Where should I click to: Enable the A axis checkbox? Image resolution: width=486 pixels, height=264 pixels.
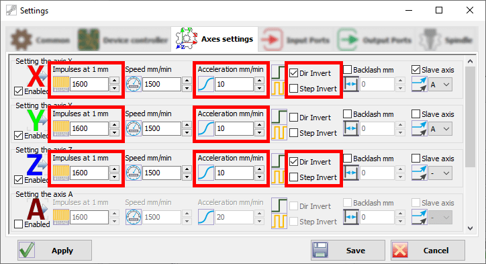click(x=19, y=224)
